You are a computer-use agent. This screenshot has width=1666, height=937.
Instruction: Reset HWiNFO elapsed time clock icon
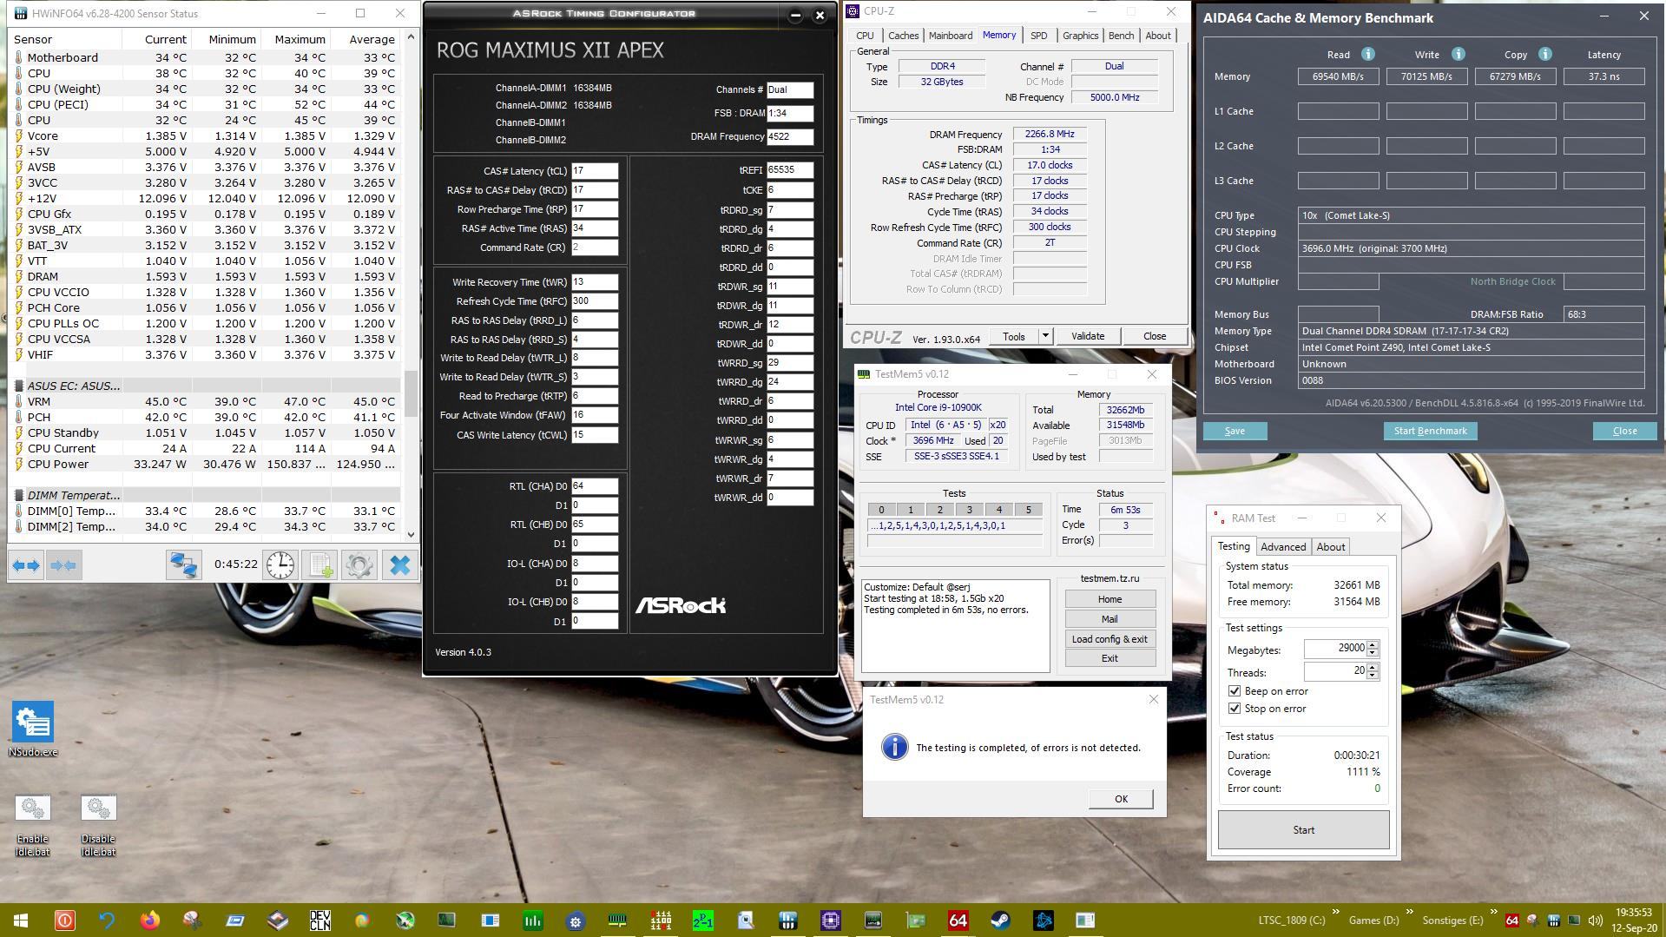280,565
